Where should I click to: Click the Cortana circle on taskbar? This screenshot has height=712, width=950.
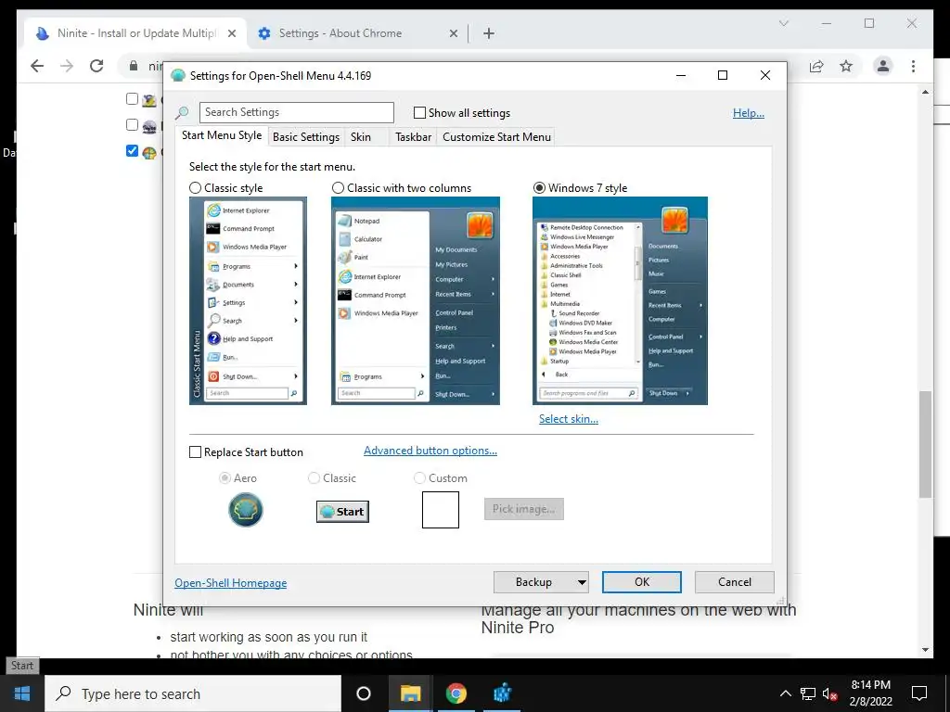363,693
